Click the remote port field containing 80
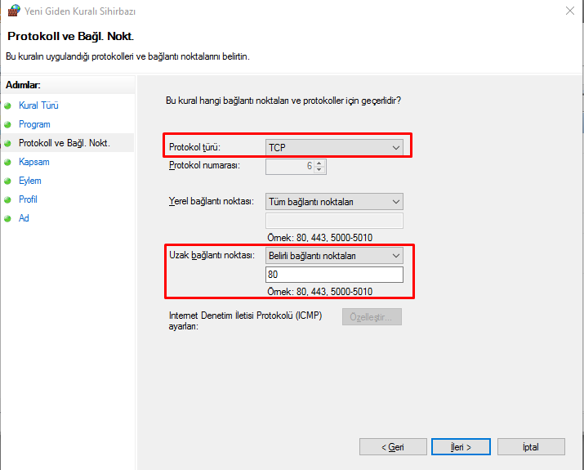Image resolution: width=584 pixels, height=470 pixels. click(x=334, y=275)
